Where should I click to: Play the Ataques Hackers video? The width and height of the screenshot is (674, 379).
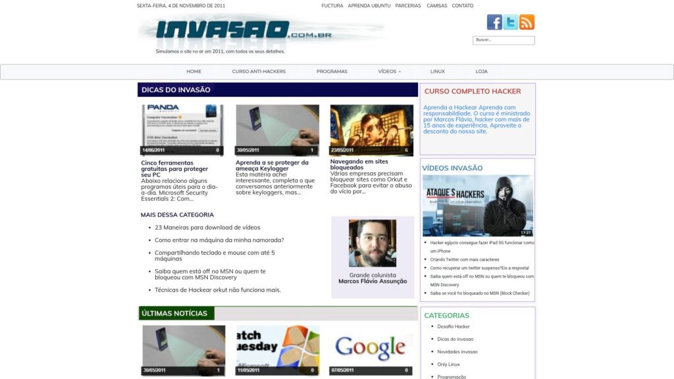click(x=478, y=205)
